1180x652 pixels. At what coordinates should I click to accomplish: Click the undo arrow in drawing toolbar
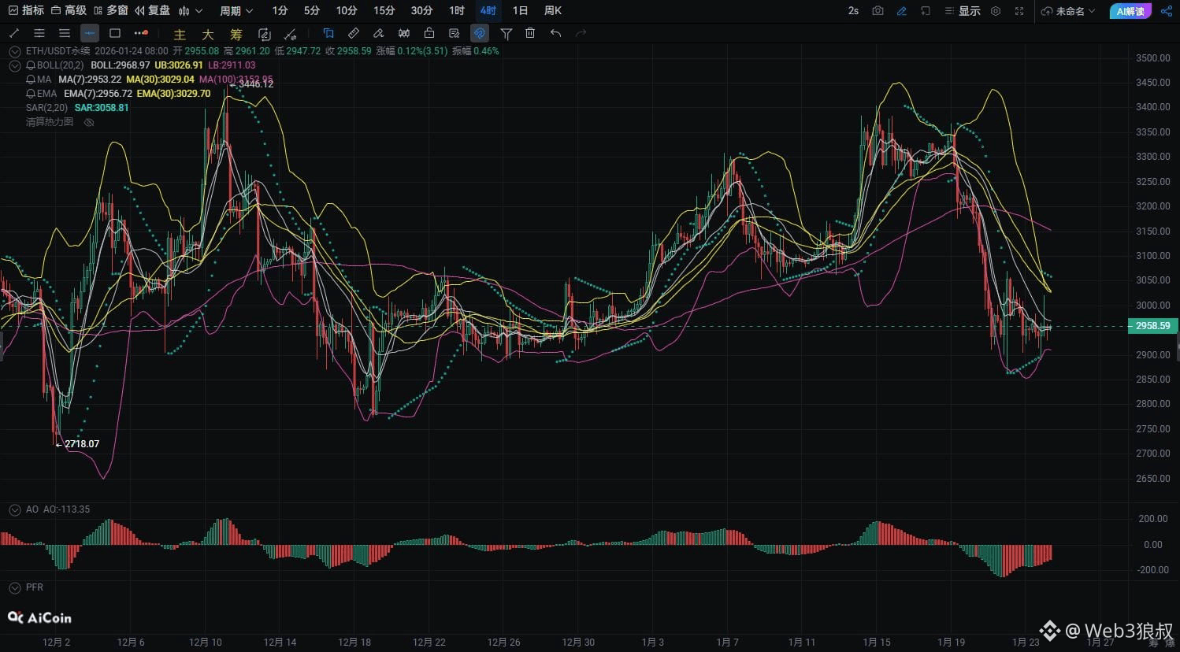coord(555,33)
